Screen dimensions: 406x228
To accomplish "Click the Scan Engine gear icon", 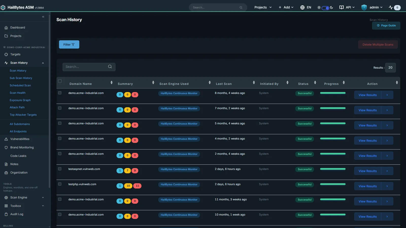I will click(x=6, y=198).
